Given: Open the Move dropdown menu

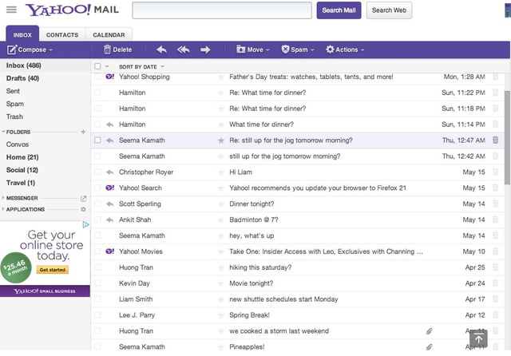Looking at the screenshot, I should pyautogui.click(x=253, y=49).
